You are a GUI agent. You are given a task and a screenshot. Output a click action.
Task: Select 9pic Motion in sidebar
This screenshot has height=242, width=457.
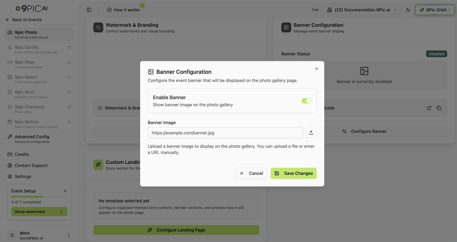point(39,124)
